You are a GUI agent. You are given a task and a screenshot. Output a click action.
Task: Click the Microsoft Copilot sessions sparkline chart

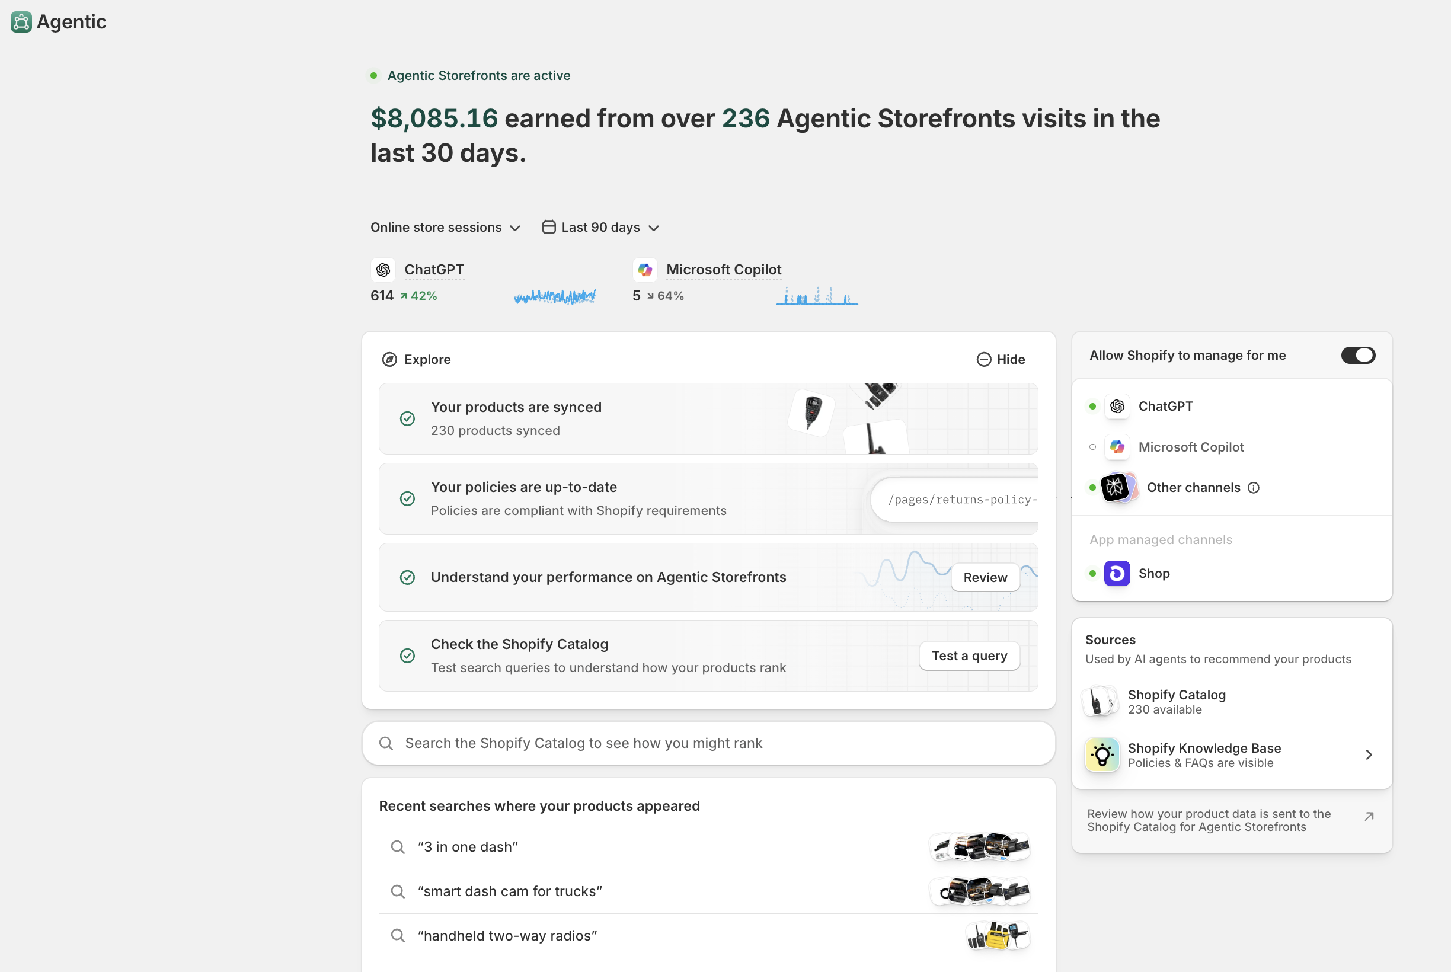(817, 296)
